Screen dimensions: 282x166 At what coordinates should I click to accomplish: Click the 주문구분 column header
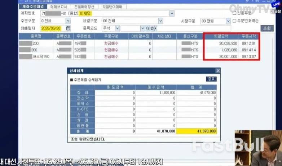(x=111, y=36)
